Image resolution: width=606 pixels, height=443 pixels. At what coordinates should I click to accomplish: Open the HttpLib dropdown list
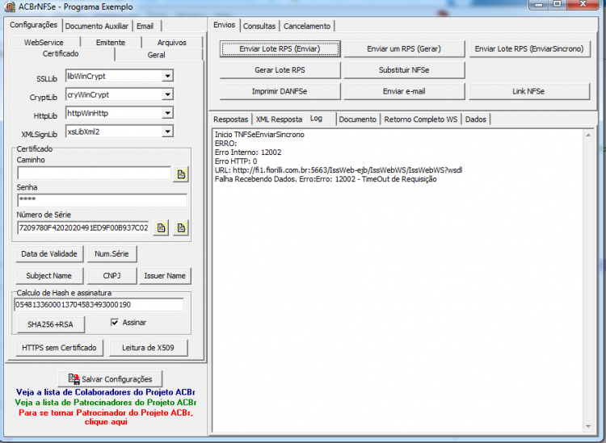click(167, 113)
